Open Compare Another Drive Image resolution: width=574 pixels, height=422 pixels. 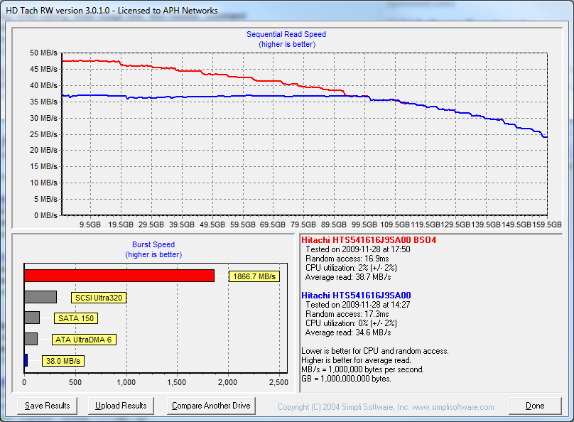pos(211,406)
